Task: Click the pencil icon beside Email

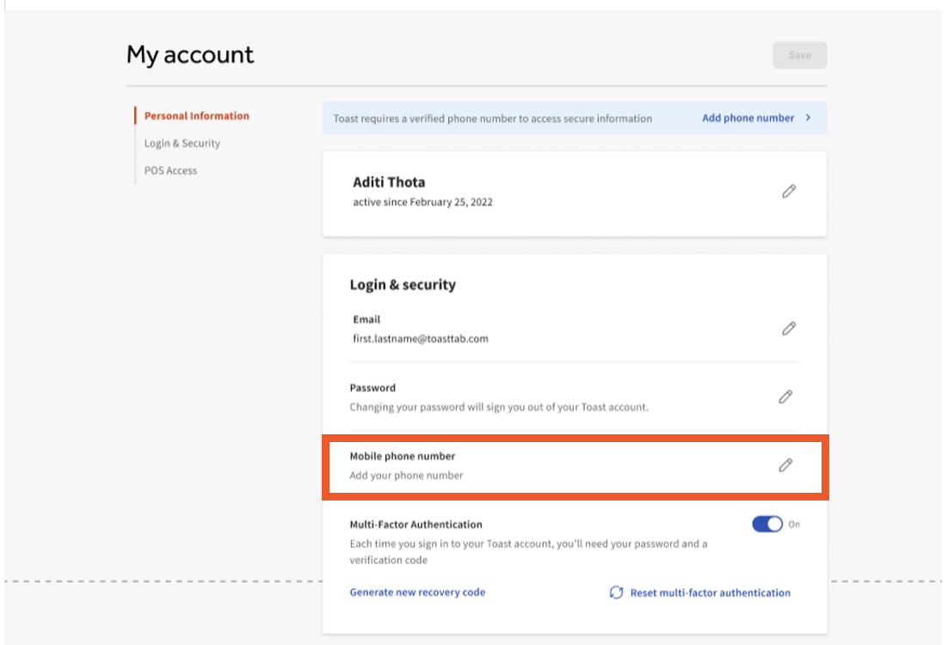Action: click(789, 329)
